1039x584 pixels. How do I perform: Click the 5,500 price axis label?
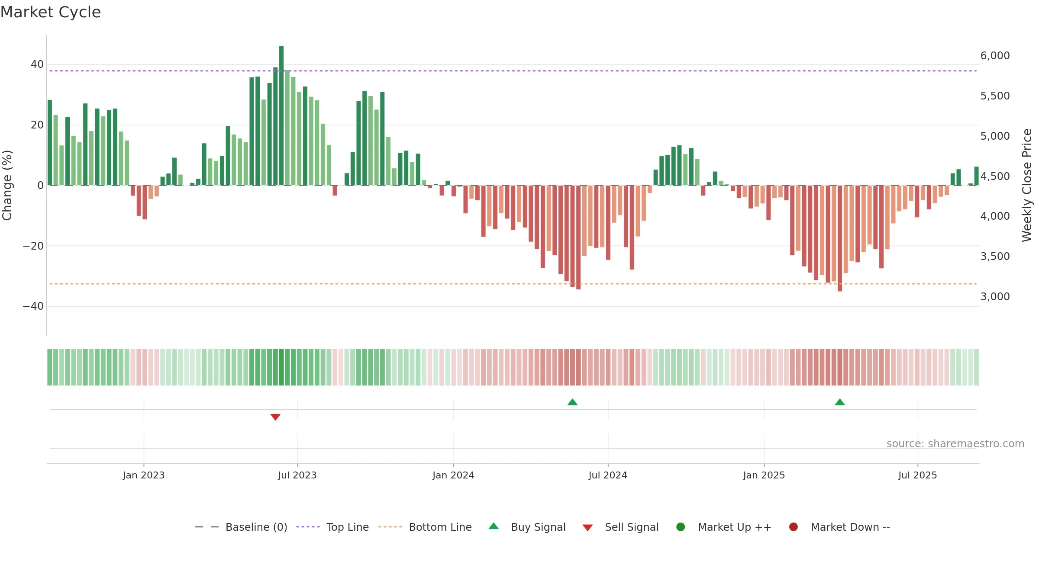pyautogui.click(x=995, y=96)
